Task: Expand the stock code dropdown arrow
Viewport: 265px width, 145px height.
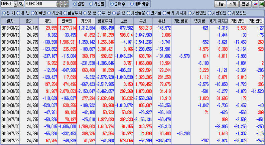Action: (x=16, y=4)
